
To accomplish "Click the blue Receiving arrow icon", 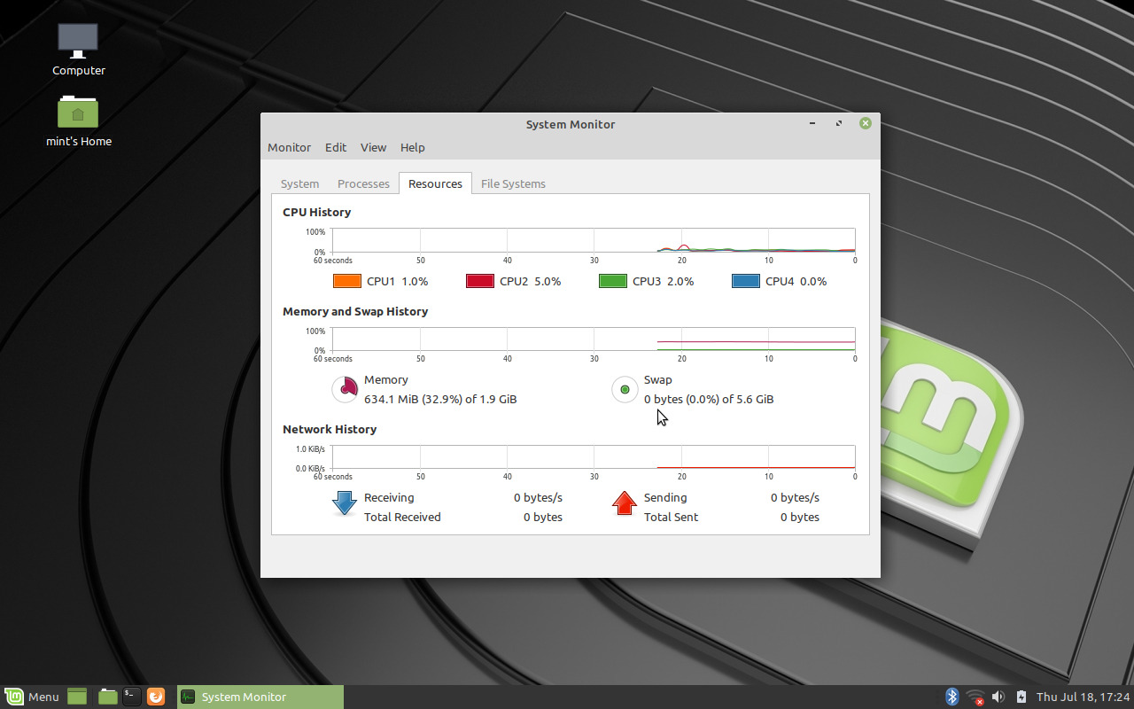I will 343,504.
